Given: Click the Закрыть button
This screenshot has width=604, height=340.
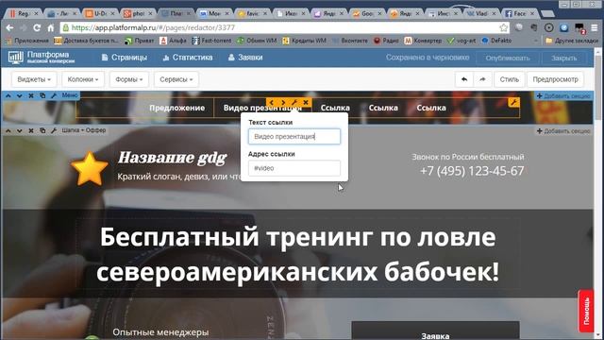Looking at the screenshot, I should 563,59.
